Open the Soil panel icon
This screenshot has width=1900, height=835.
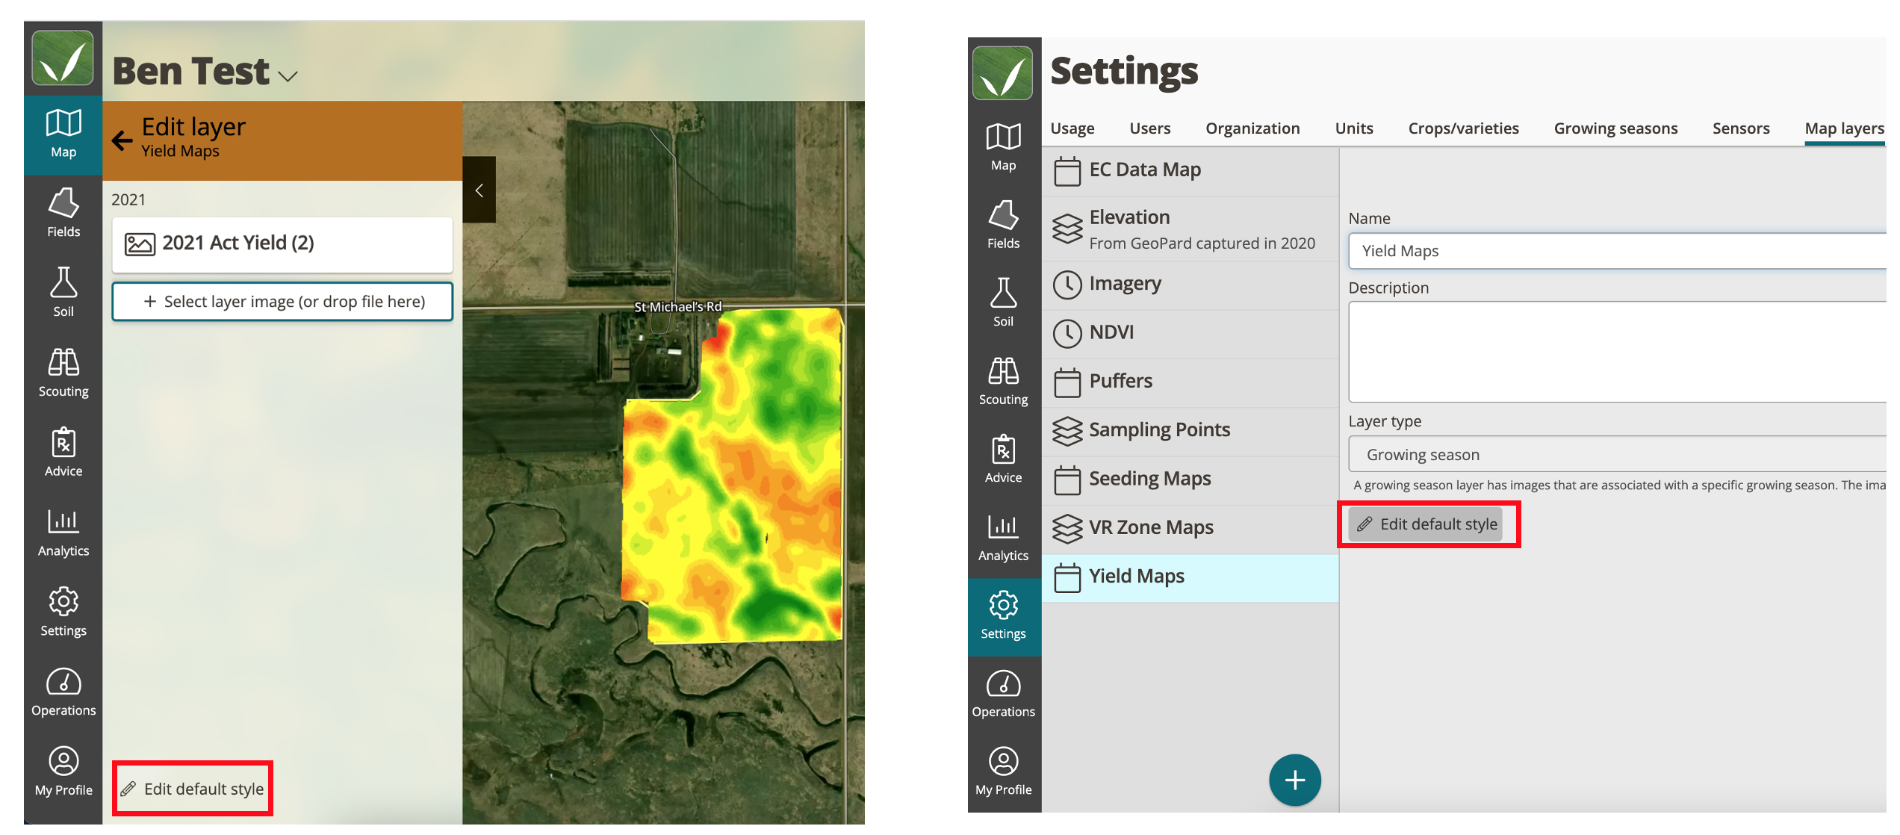point(63,294)
